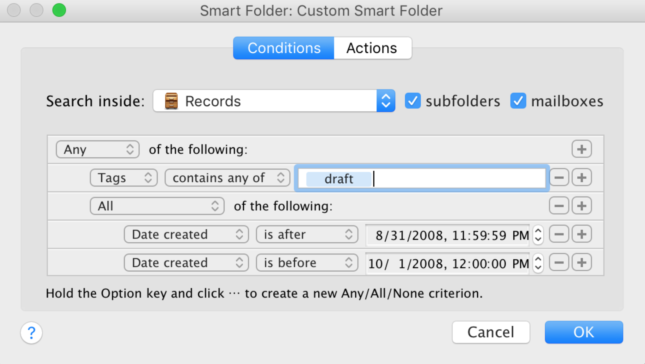
Task: Change the 'is after' comparison dropdown
Action: pyautogui.click(x=307, y=234)
